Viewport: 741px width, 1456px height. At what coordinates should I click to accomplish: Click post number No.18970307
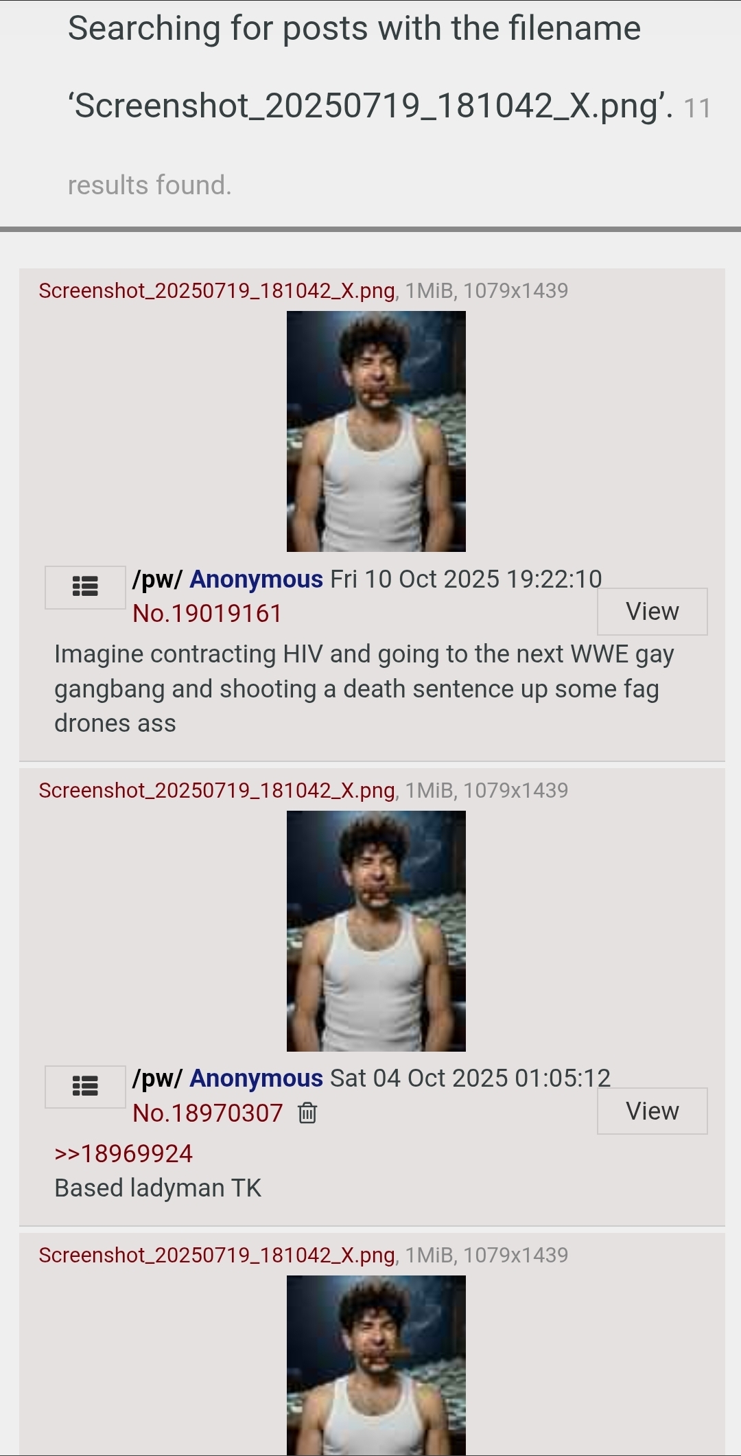(207, 1113)
